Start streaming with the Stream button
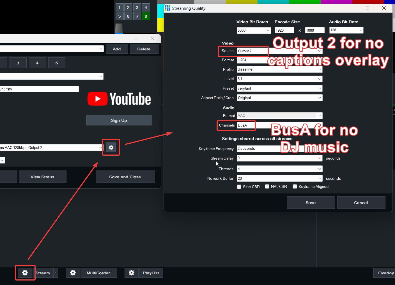Screen dimensions: 395x285 [43, 273]
